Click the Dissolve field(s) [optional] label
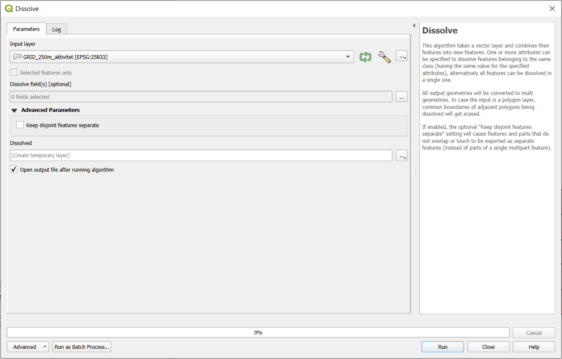Viewport: 562px width, 359px height. coord(41,84)
